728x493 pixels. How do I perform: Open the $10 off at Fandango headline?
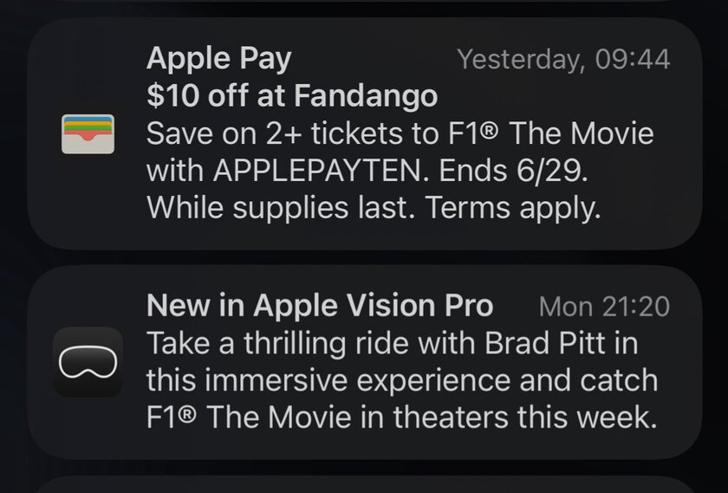[x=292, y=95]
